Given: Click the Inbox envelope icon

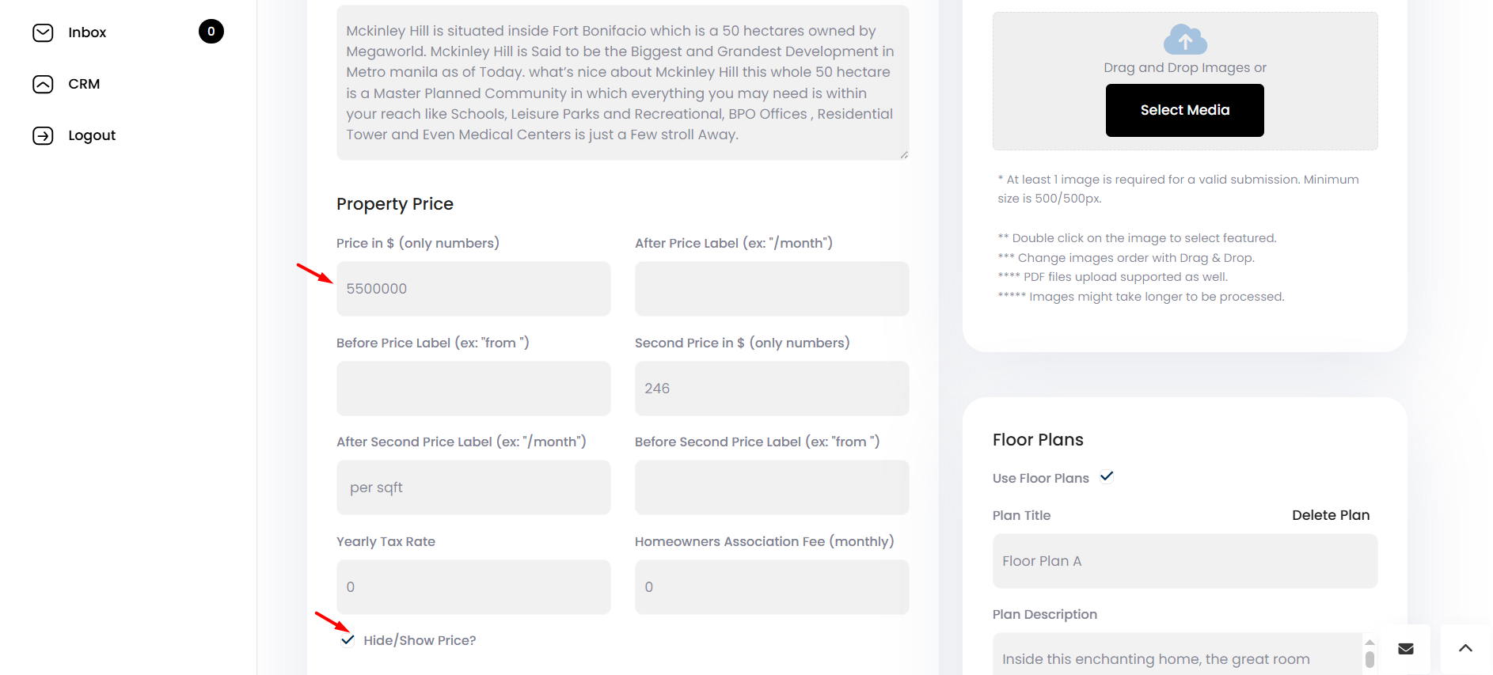Looking at the screenshot, I should tap(43, 32).
